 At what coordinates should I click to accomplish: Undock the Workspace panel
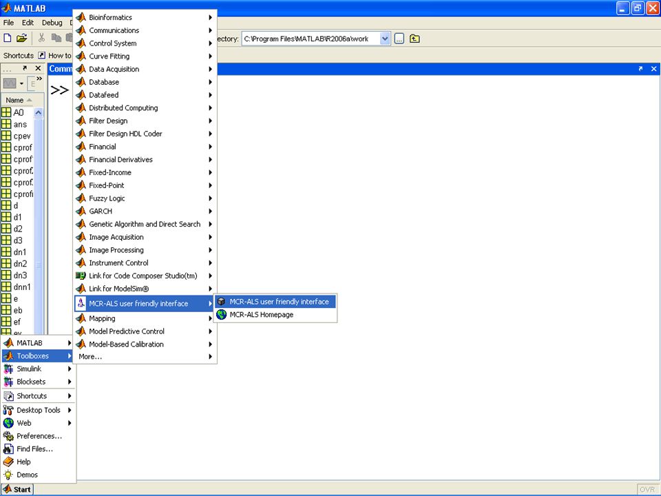25,68
